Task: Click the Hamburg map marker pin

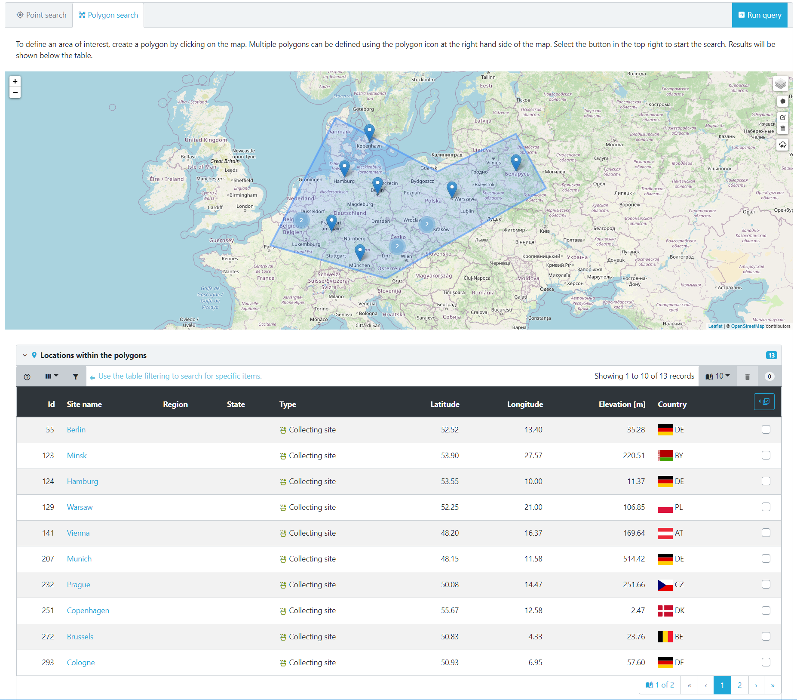Action: [344, 168]
